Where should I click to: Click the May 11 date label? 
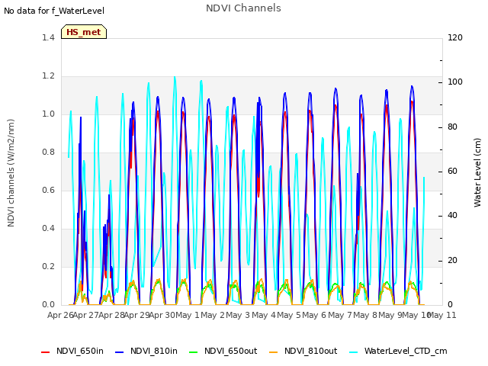(442, 315)
